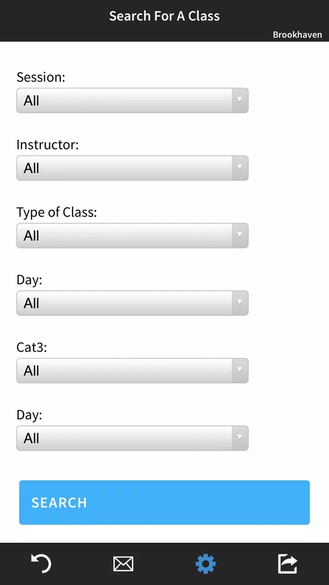
Task: Tap the Search For A Class title
Action: tap(165, 15)
